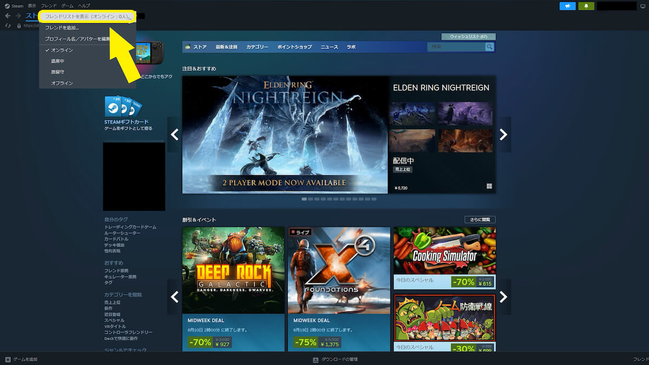The image size is (649, 365).
Task: Open the ヘルプ menu
Action: [84, 5]
